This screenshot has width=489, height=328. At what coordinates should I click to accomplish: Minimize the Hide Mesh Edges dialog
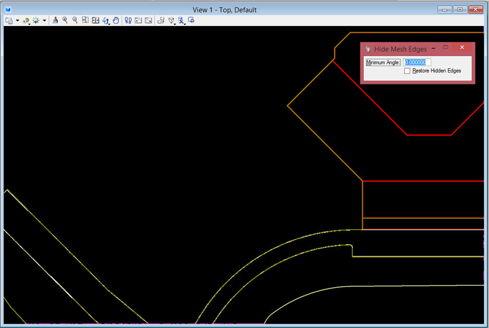point(433,48)
